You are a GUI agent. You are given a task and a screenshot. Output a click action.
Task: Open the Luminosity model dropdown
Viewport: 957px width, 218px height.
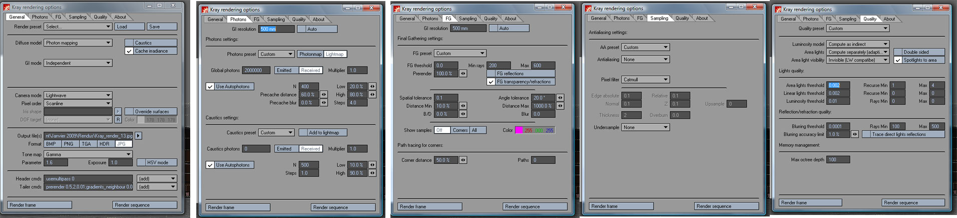coord(858,44)
